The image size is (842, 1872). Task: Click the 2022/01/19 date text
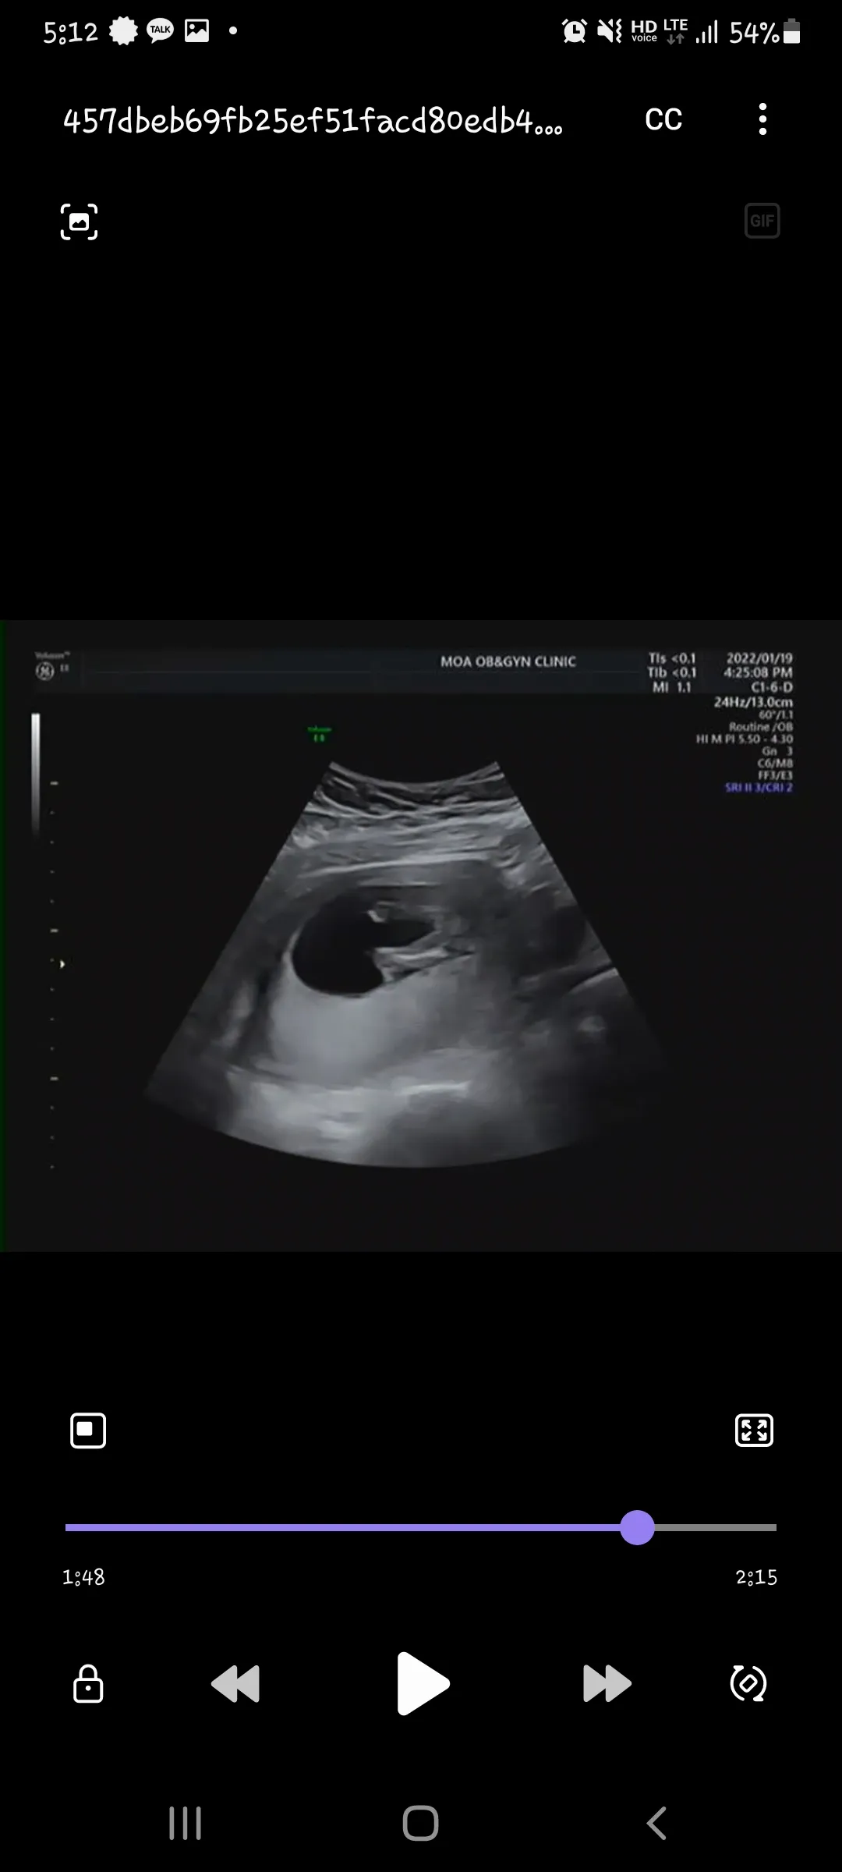[x=759, y=658]
